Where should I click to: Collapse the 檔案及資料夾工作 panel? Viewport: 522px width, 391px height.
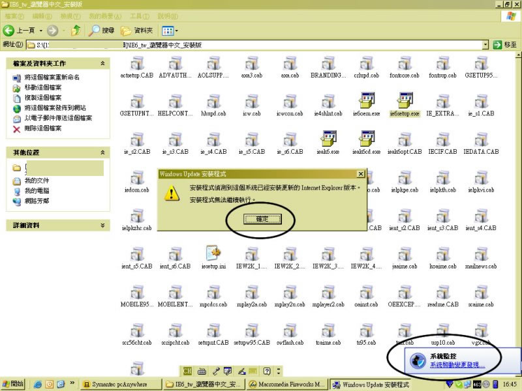[x=102, y=63]
